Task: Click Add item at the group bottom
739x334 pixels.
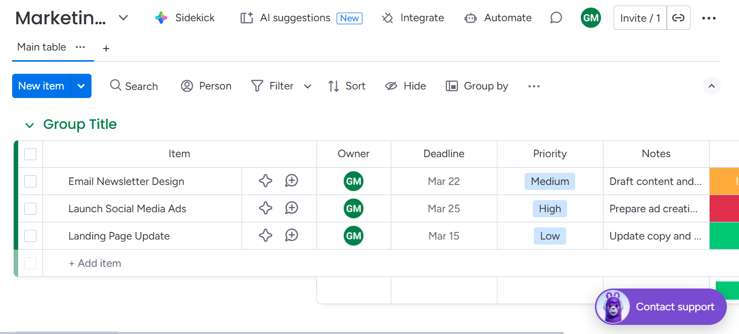Action: point(95,263)
